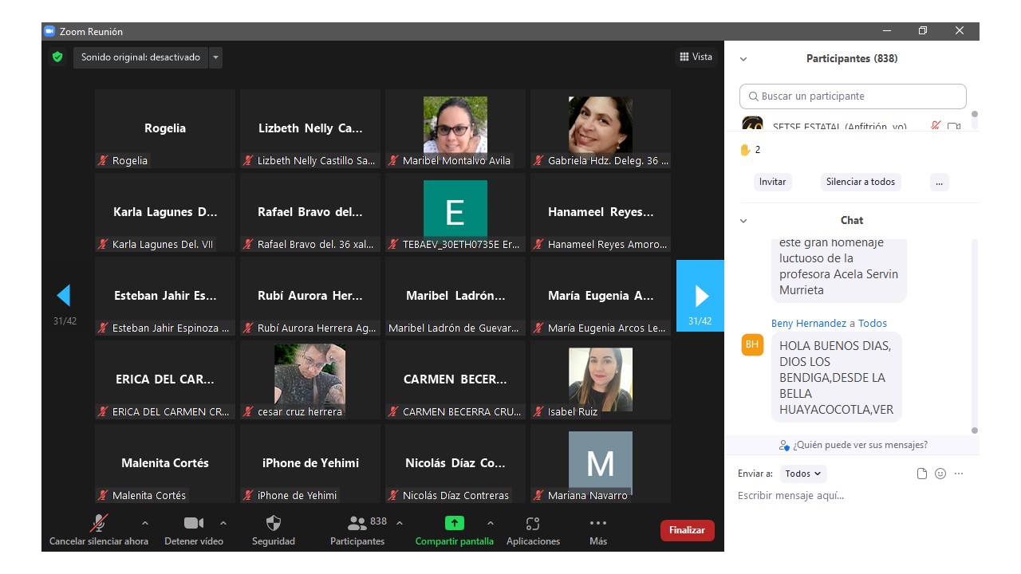Click the Todos recipient link in chat
Screen dimensions: 1021x574
(873, 324)
